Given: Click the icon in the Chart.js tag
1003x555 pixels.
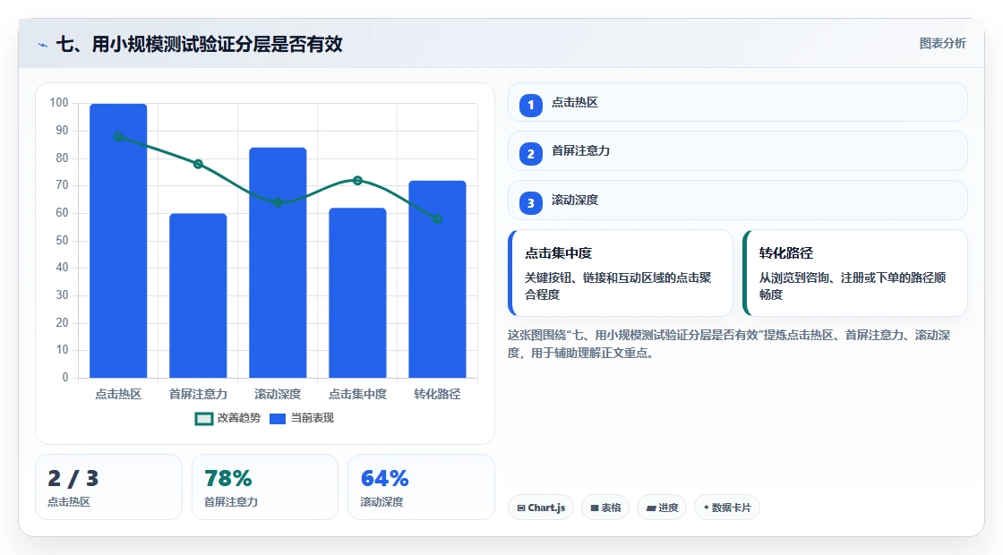Looking at the screenshot, I should (x=521, y=508).
